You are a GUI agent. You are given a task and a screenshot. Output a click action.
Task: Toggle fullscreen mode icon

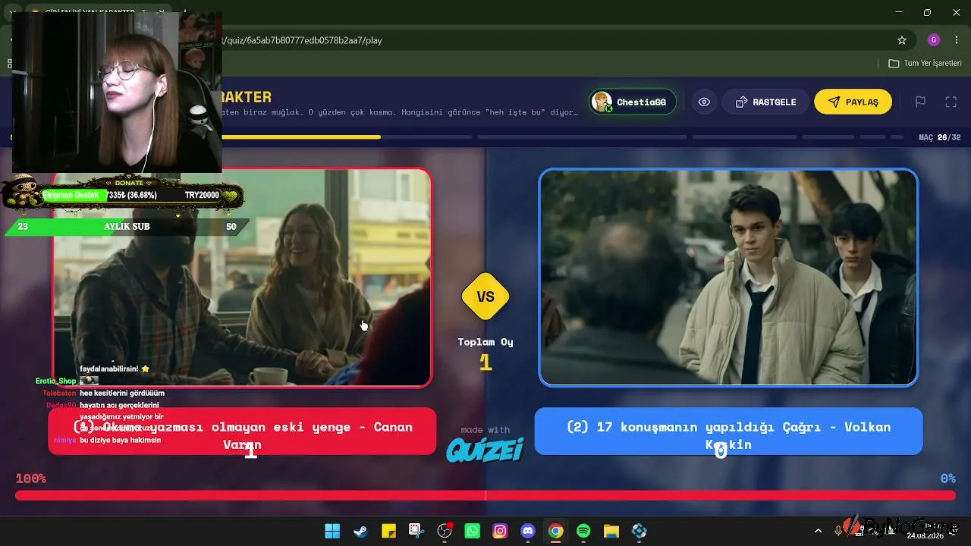click(x=951, y=102)
